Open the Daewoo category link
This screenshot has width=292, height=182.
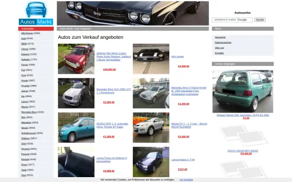[x=25, y=54]
